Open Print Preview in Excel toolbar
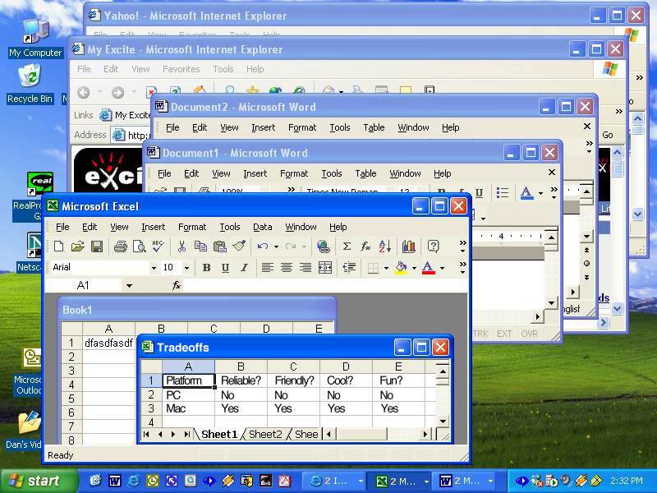 click(139, 246)
